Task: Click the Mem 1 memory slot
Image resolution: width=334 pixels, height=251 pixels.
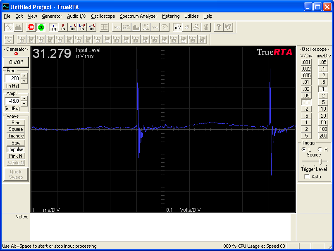Action: pyautogui.click(x=21, y=39)
